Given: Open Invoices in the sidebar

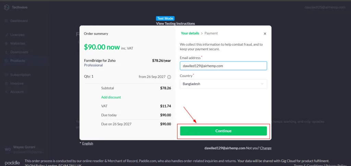Looking at the screenshot, I should point(17,83).
